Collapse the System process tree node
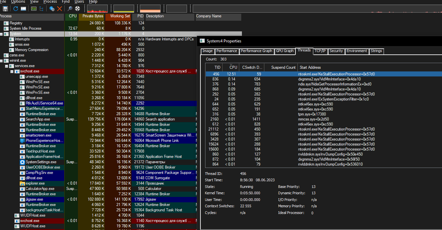This screenshot has width=442, height=230. pyautogui.click(x=1, y=34)
